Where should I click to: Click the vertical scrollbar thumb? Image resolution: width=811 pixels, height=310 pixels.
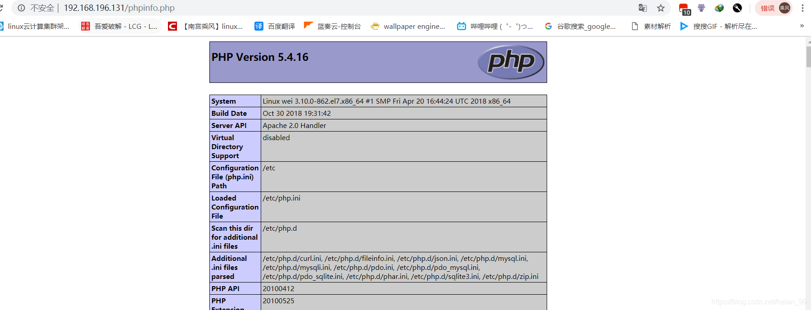808,56
